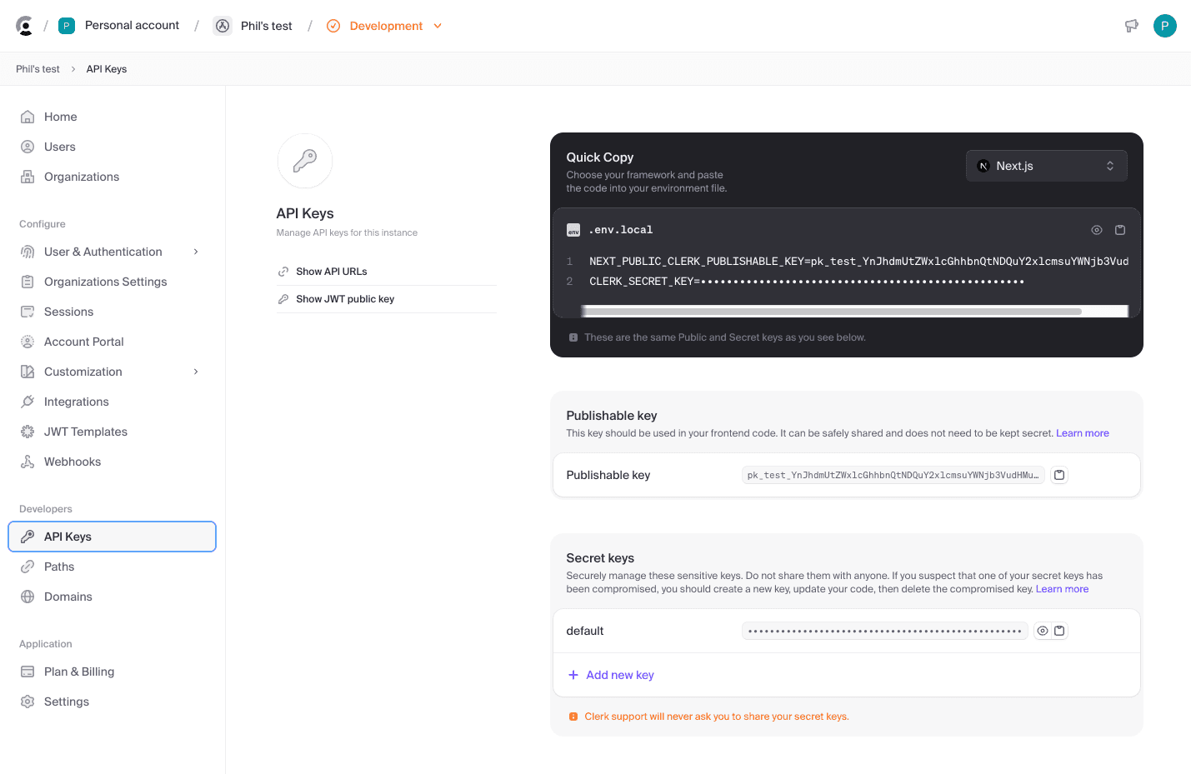Click the announcements megaphone icon
The image size is (1191, 774).
coord(1131,26)
